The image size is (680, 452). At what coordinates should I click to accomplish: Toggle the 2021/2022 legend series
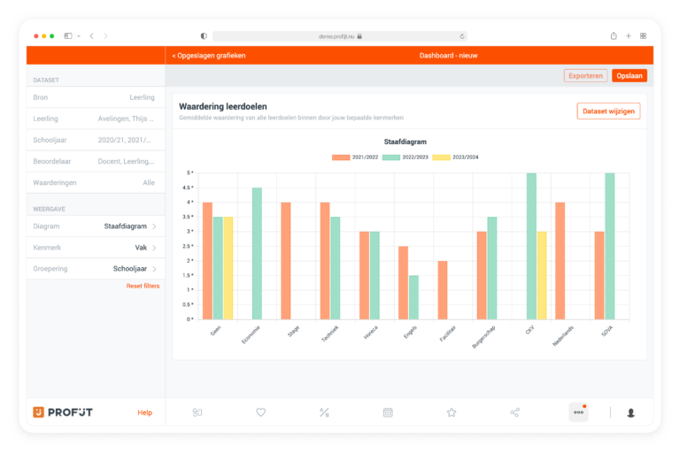pyautogui.click(x=354, y=157)
